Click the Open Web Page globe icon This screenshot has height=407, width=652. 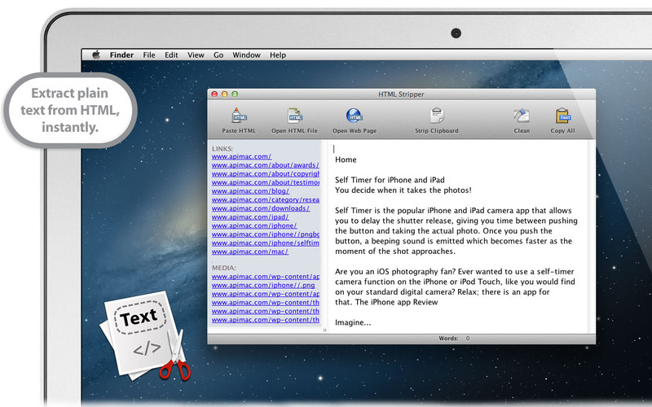pyautogui.click(x=355, y=116)
